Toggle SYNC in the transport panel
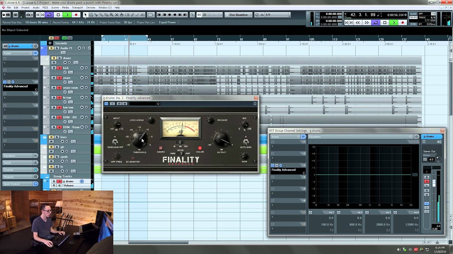The width and height of the screenshot is (453, 254). (413, 24)
